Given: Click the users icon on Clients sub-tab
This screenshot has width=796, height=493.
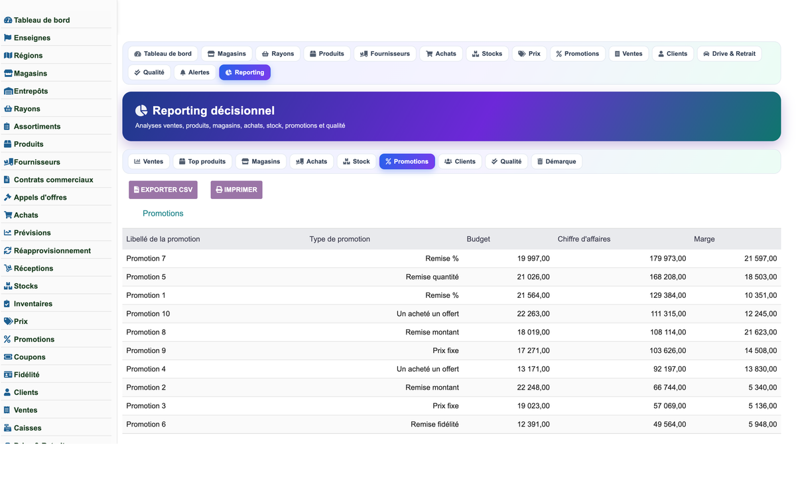Looking at the screenshot, I should click(448, 161).
